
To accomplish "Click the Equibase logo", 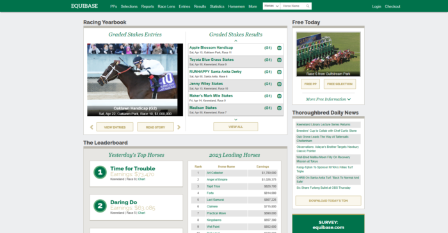I will 84,6.
